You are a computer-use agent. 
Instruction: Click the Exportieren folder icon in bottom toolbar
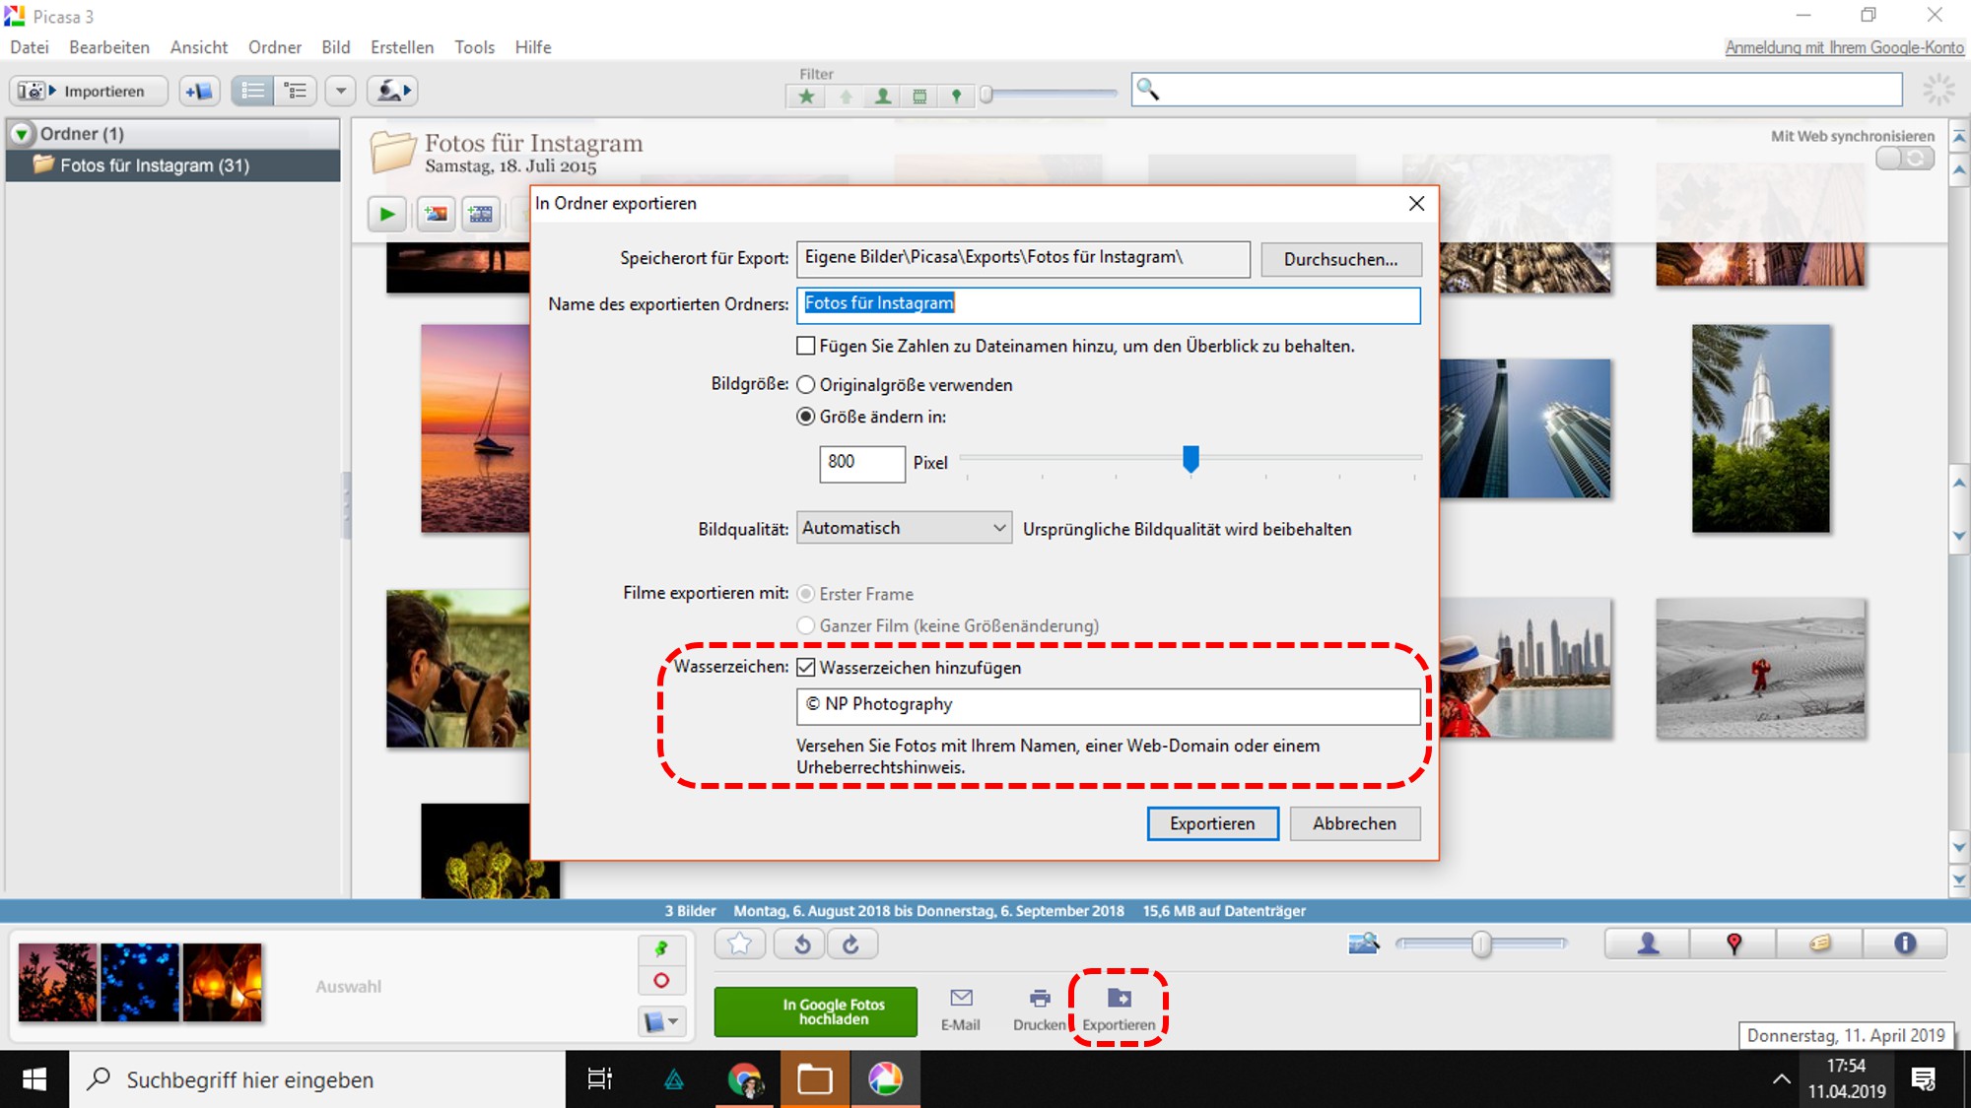[1119, 999]
